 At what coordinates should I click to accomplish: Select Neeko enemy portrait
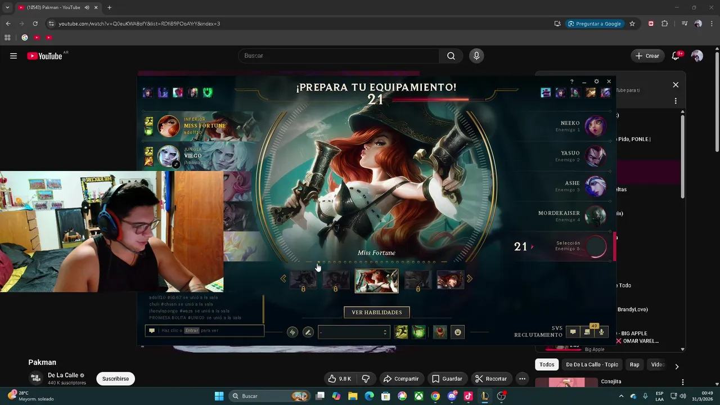tap(595, 125)
